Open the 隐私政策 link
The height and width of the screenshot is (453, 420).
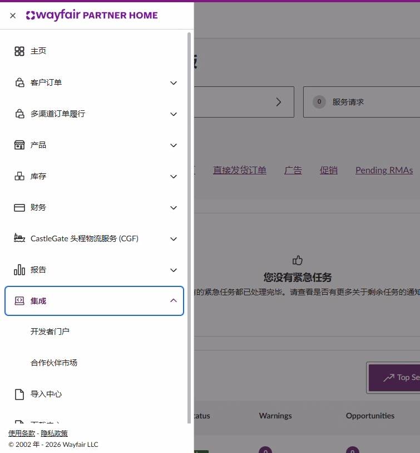tap(54, 433)
